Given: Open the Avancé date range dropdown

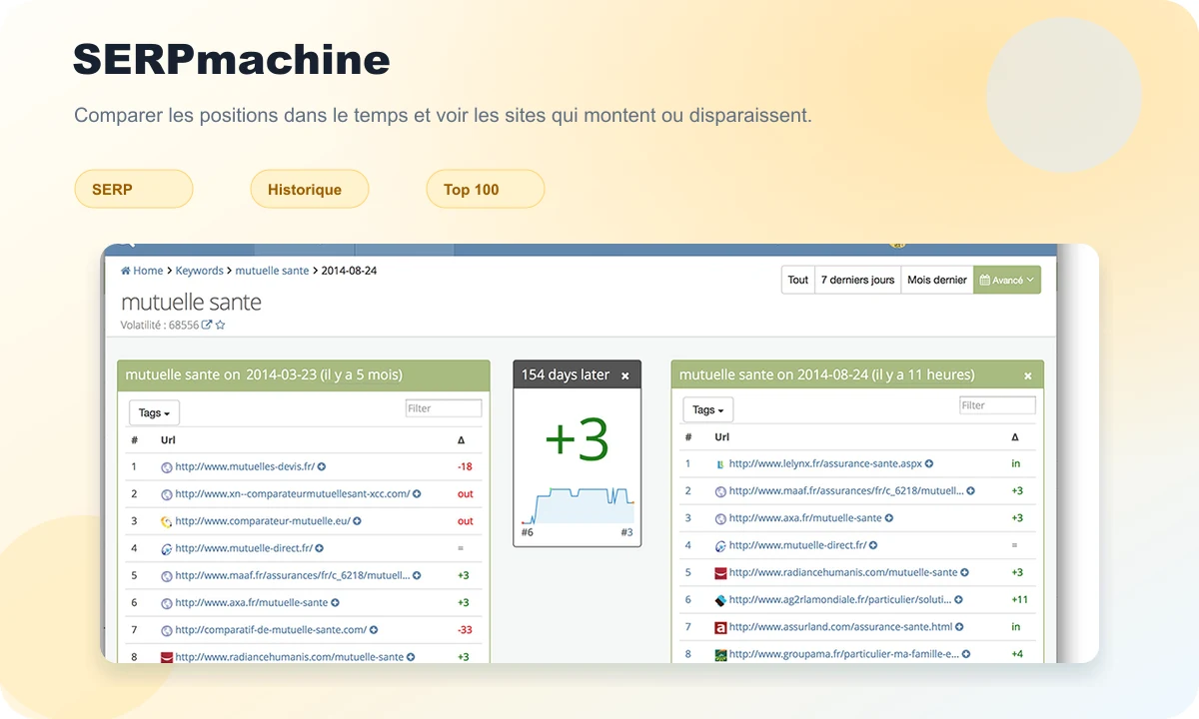Looking at the screenshot, I should coord(1007,280).
